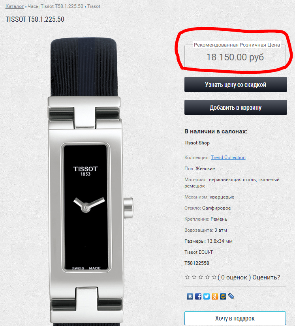Share via Mail.ru @ icon
The image size is (295, 326).
[x=223, y=296]
